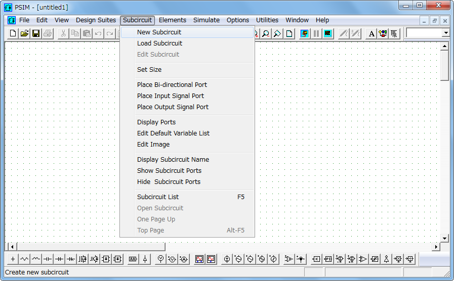Click the run simulation icon
Screen dimensions: 454x281
coord(304,33)
